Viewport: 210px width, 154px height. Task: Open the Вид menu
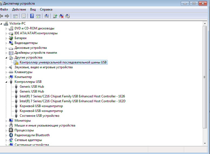[x=33, y=9]
